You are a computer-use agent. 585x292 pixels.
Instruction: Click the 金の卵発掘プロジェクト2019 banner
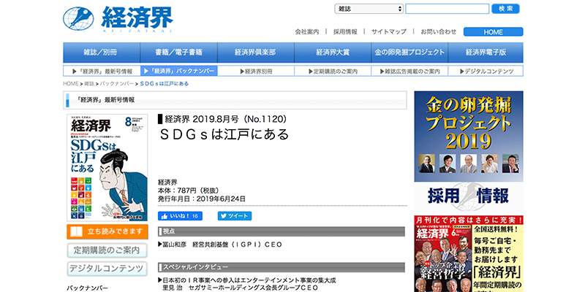[x=469, y=137]
